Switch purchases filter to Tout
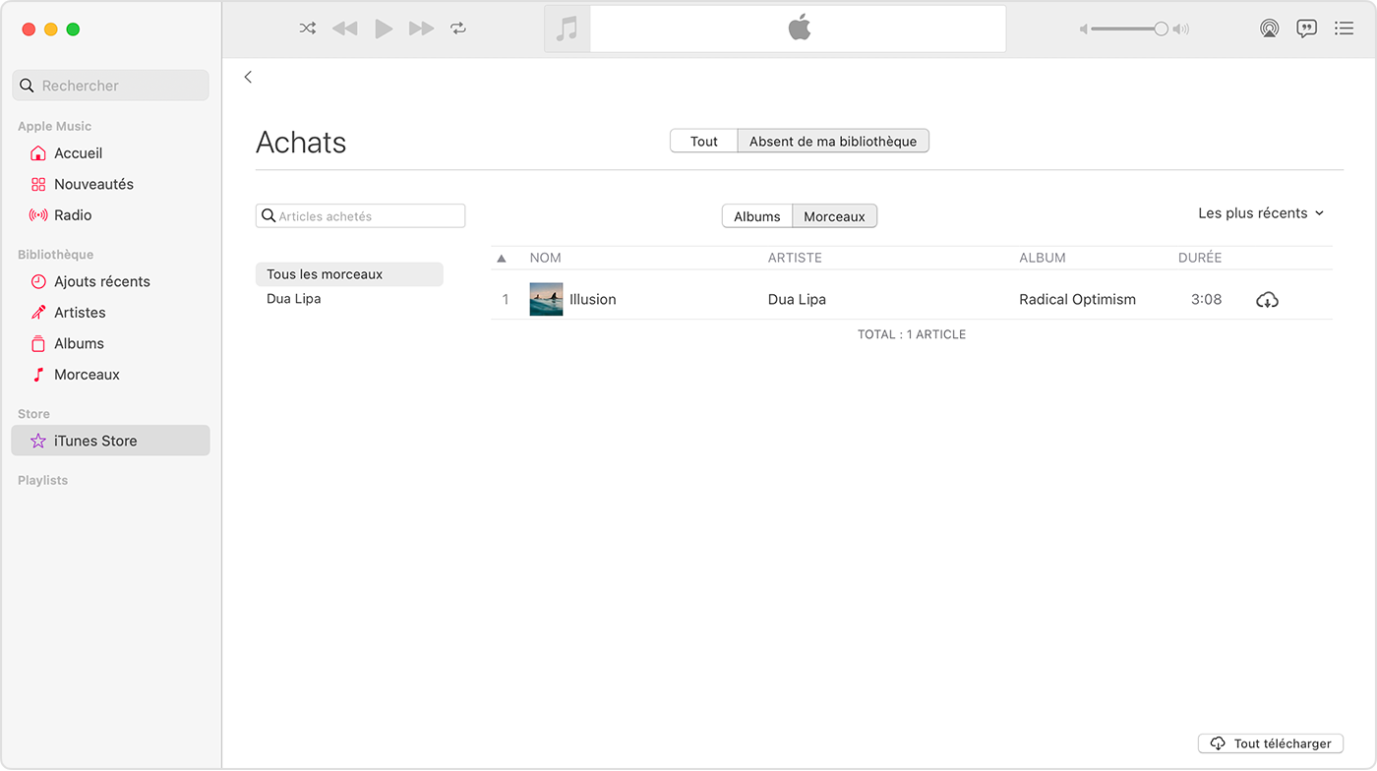 click(704, 141)
